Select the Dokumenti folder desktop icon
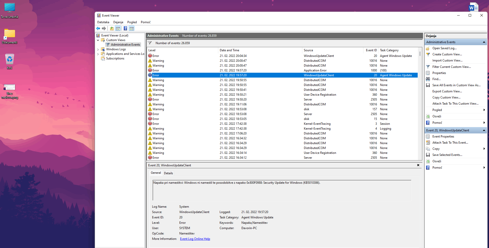Viewport: 489px width, 248px height. (x=10, y=36)
